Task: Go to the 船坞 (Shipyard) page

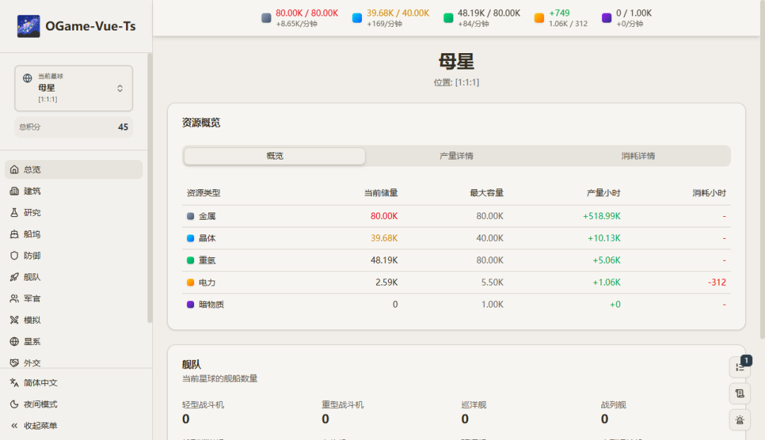Action: click(32, 234)
